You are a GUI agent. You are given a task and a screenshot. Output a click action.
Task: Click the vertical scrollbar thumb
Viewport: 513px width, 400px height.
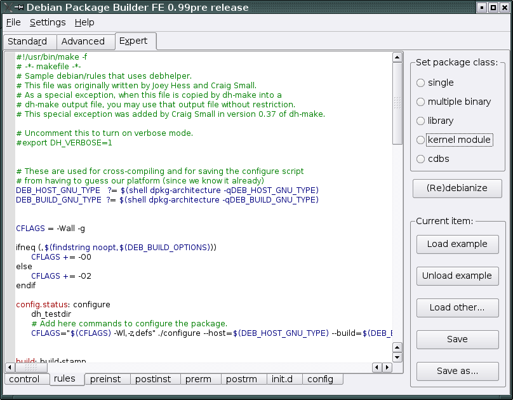click(397, 103)
